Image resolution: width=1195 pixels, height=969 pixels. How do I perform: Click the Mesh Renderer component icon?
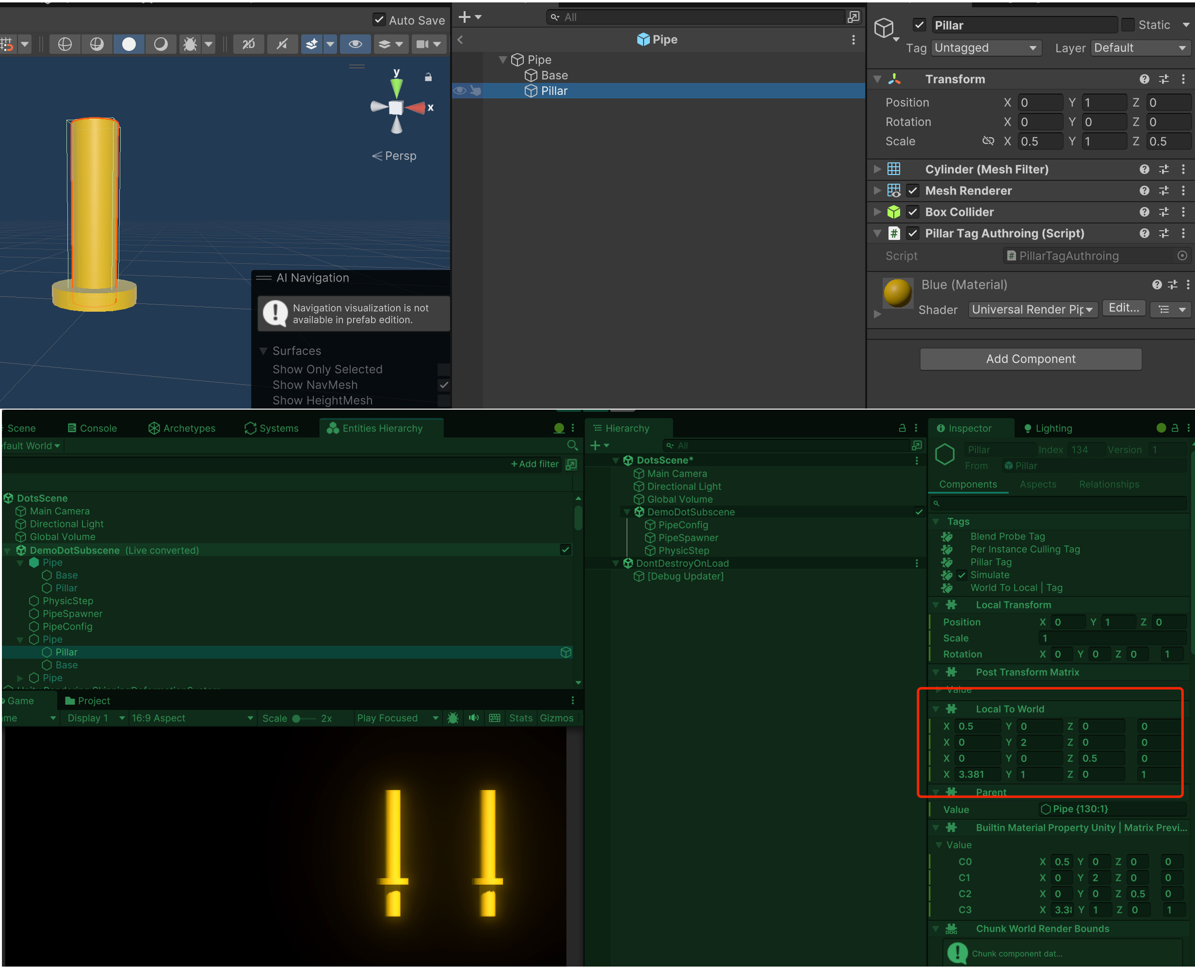894,191
